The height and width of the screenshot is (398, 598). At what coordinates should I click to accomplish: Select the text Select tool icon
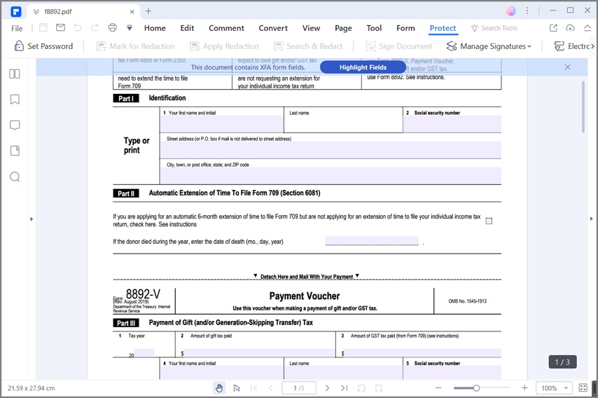coord(237,388)
